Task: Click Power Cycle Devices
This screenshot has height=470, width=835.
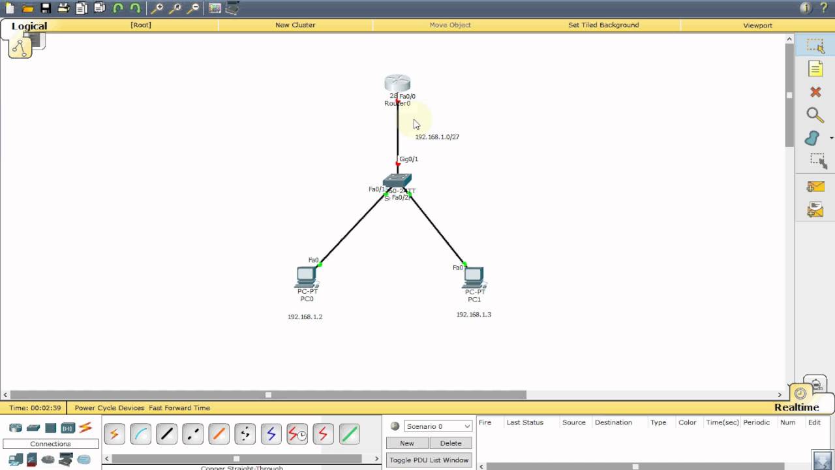Action: (110, 408)
